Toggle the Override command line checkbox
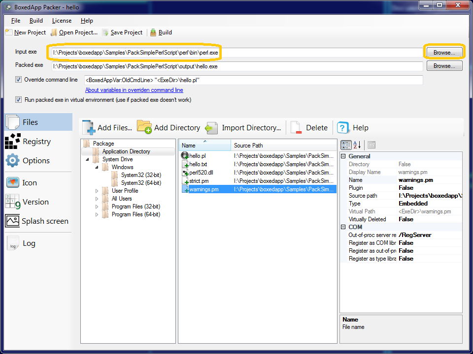 click(x=19, y=80)
